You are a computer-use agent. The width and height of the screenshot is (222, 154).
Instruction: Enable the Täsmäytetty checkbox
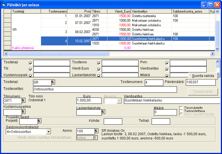click(x=181, y=108)
